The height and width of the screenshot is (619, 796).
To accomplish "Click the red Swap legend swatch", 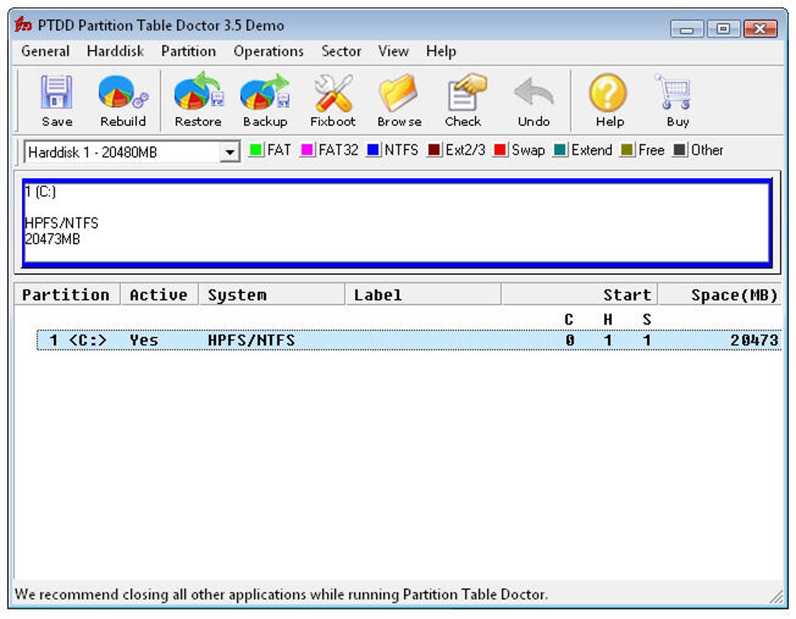I will [x=500, y=151].
